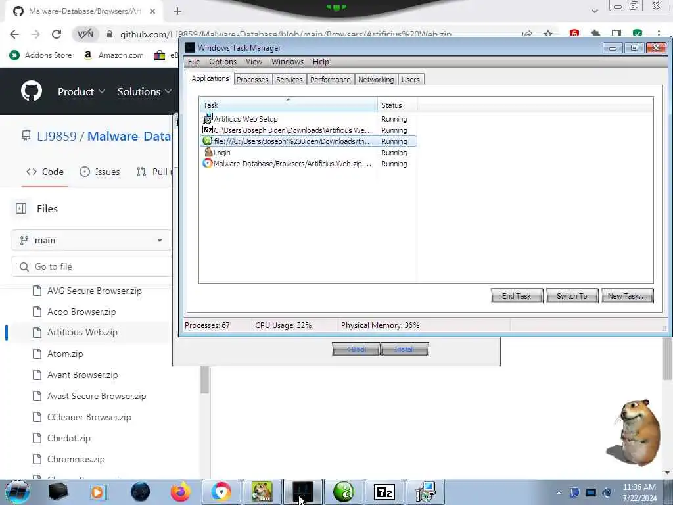673x505 pixels.
Task: Open the dark blue globe taskbar icon
Action: click(141, 492)
